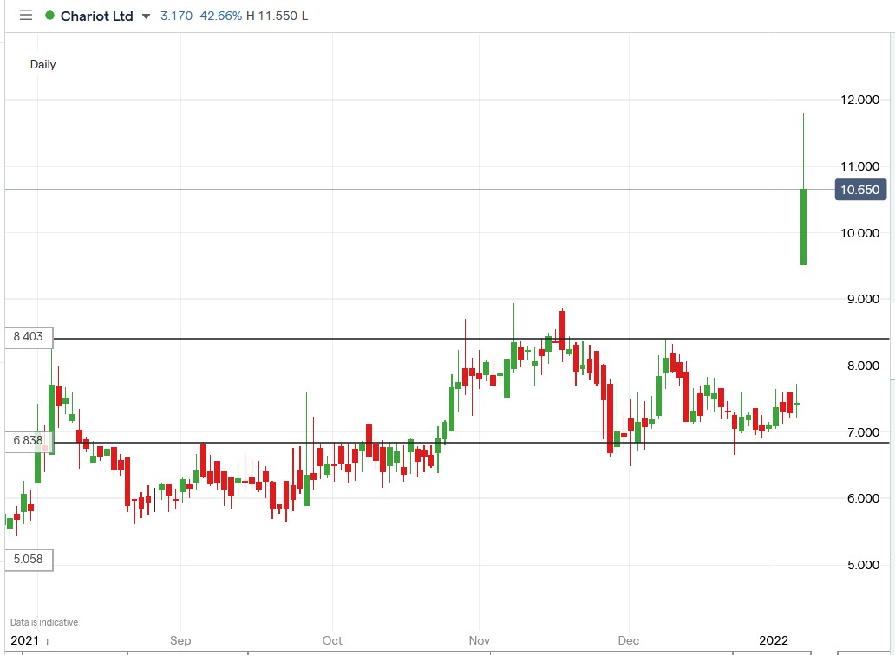Click the 2021 year label
This screenshot has height=655, width=895.
[x=23, y=641]
